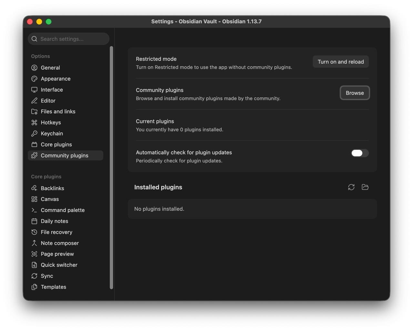Open the Templates plugin settings label
This screenshot has width=413, height=331.
[53, 287]
